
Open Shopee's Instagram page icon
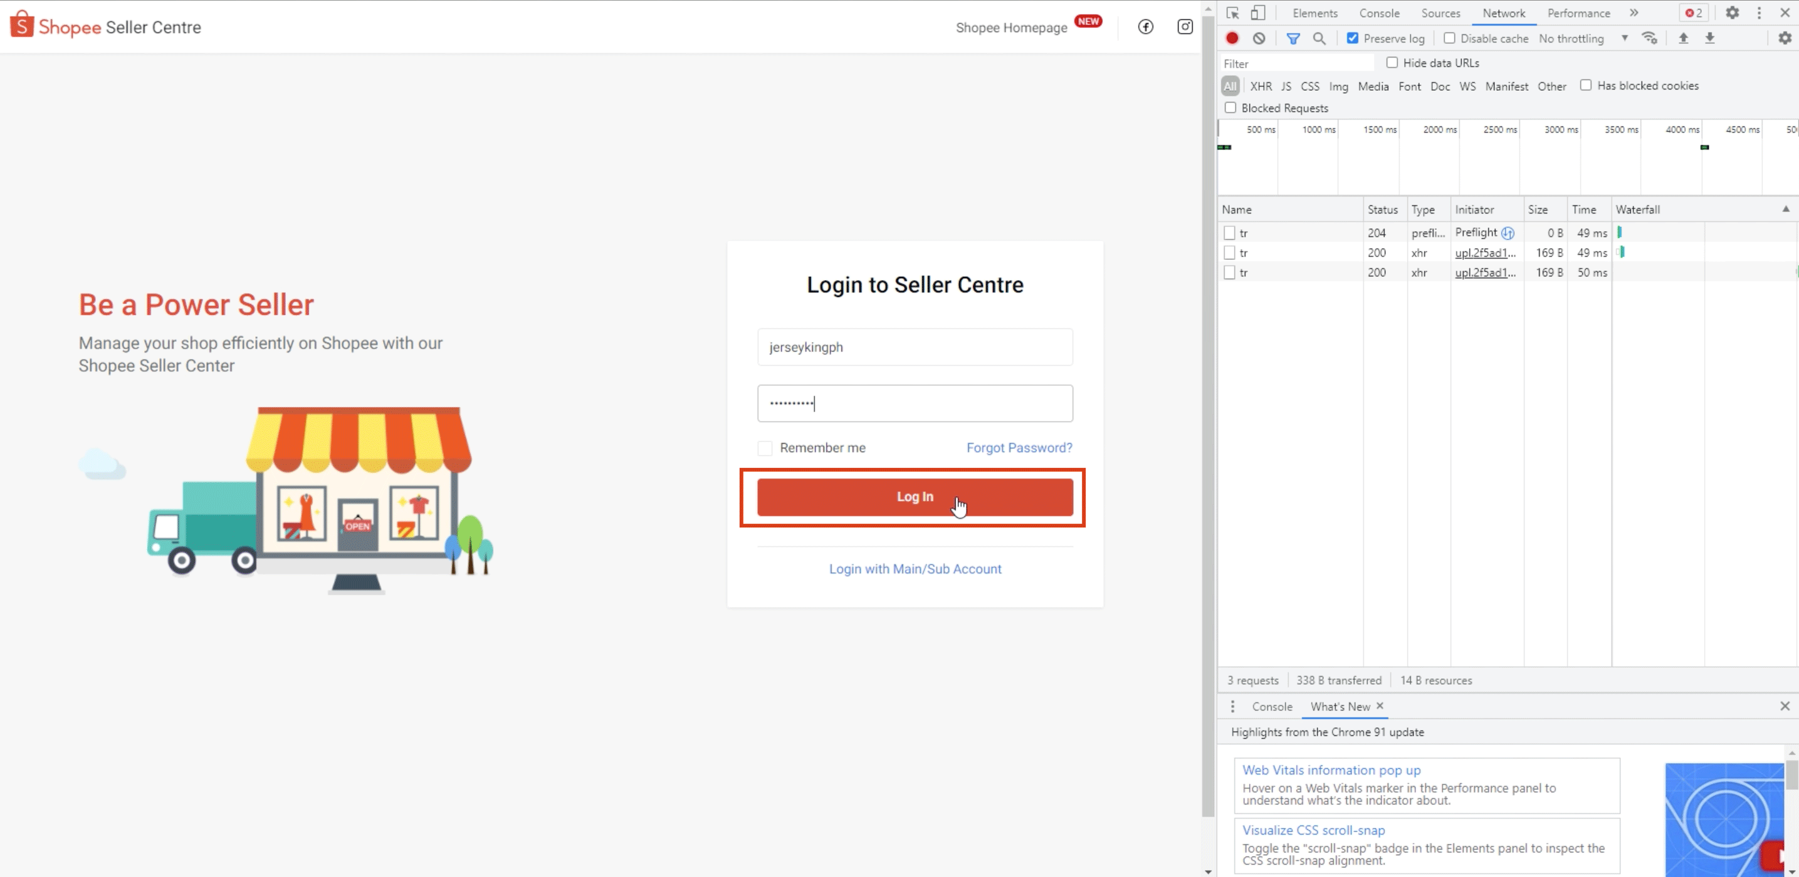1185,26
